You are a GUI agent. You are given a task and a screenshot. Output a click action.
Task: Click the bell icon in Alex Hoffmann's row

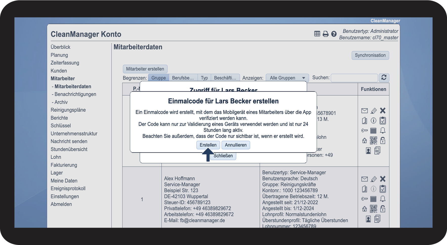tap(383, 199)
